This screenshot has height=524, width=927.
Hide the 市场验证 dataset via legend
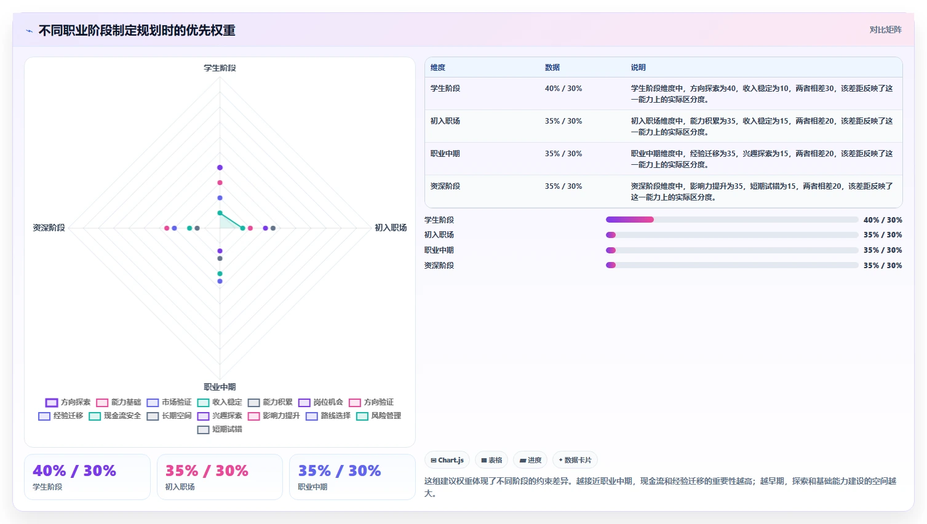tap(169, 402)
